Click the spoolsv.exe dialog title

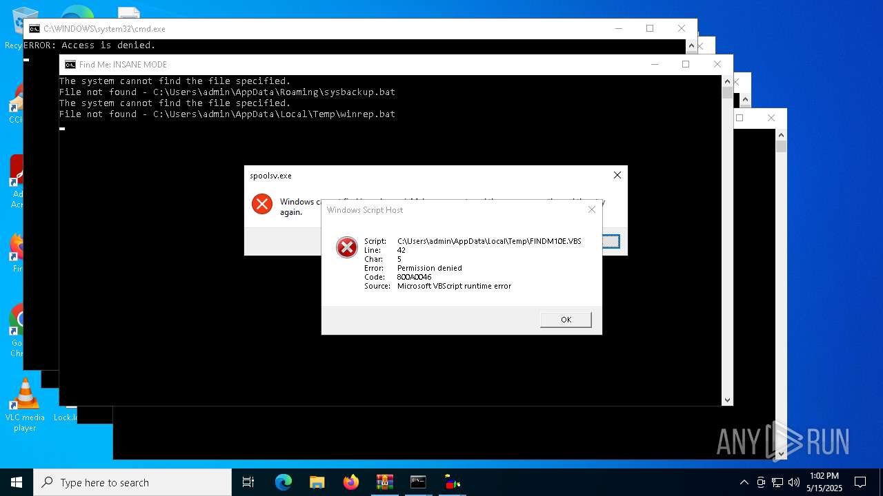270,176
